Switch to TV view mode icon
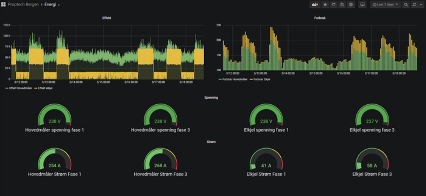This screenshot has height=196, width=426. pyautogui.click(x=362, y=4)
